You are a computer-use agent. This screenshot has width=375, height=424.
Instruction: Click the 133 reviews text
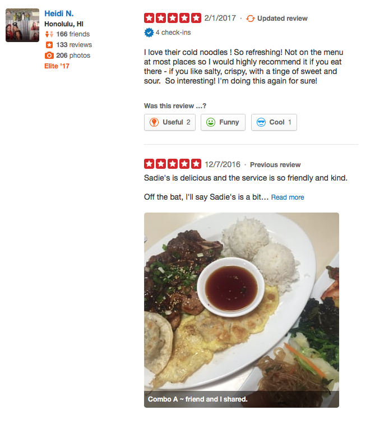click(x=74, y=45)
